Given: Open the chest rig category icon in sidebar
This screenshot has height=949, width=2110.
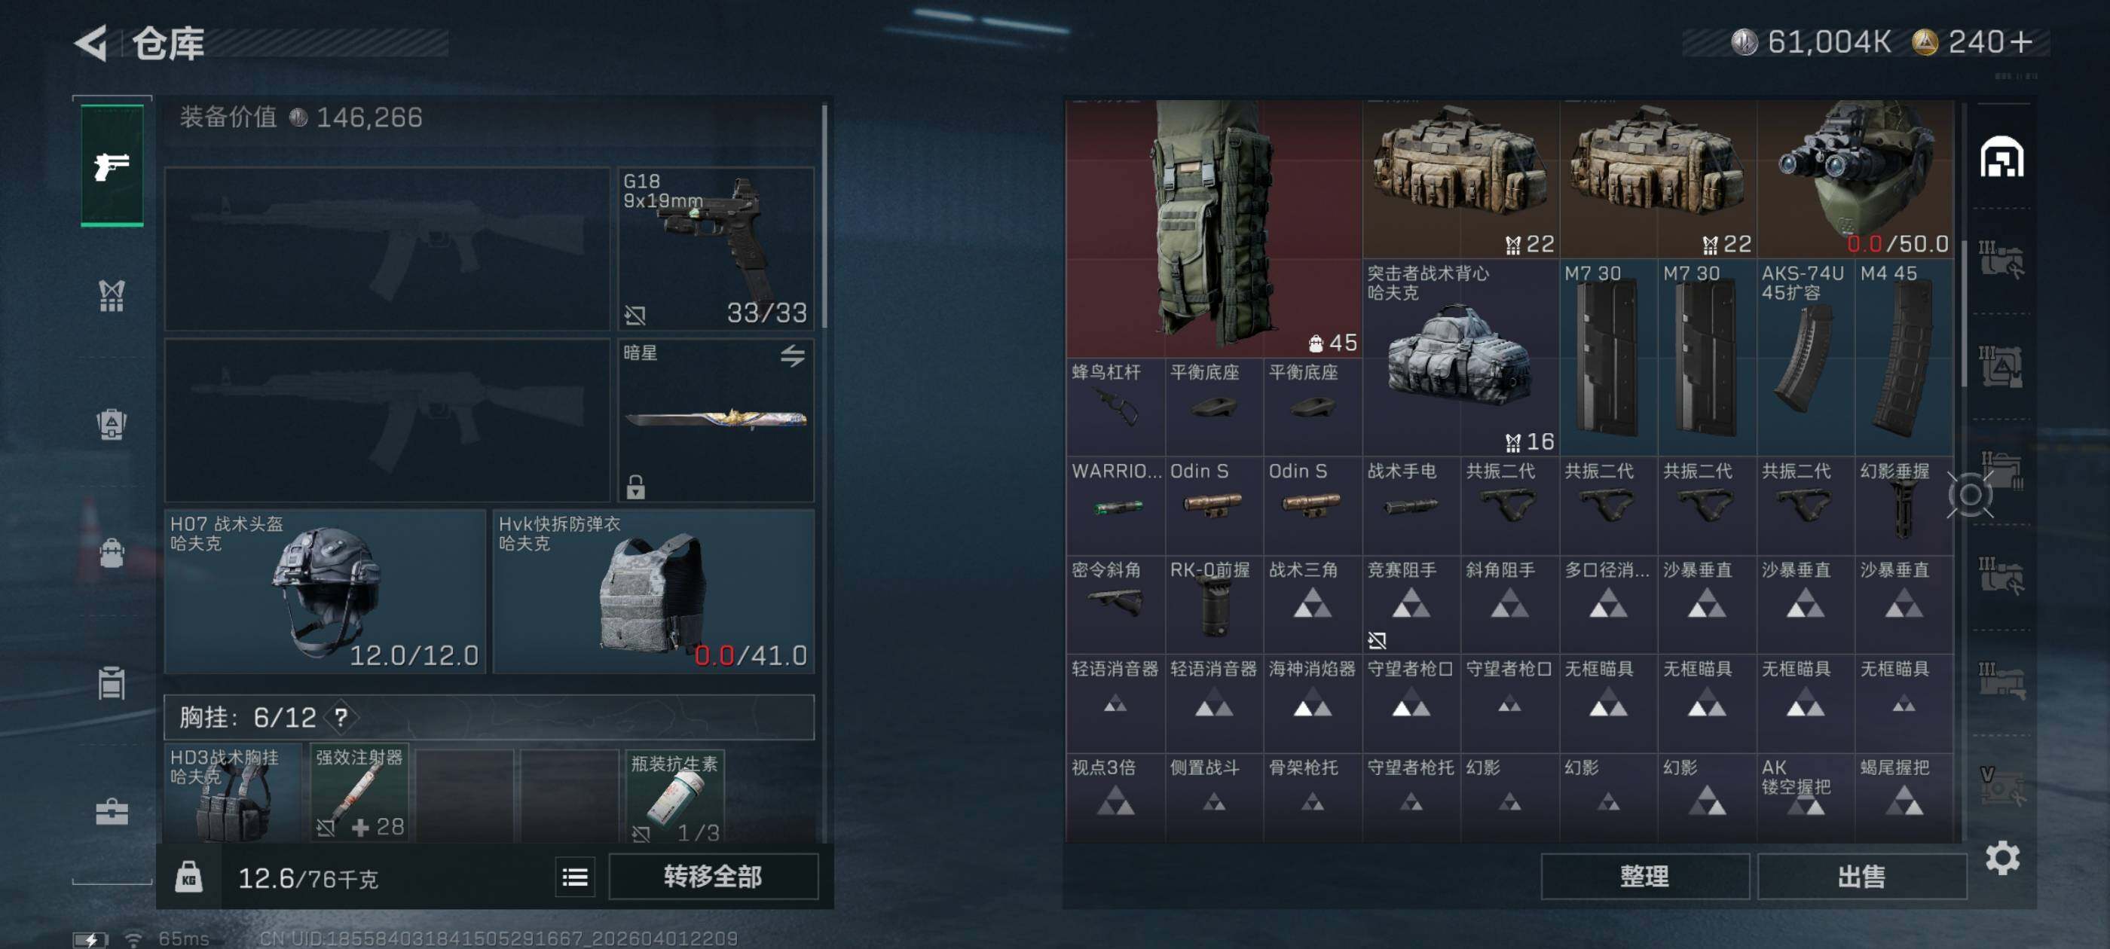Looking at the screenshot, I should (112, 295).
